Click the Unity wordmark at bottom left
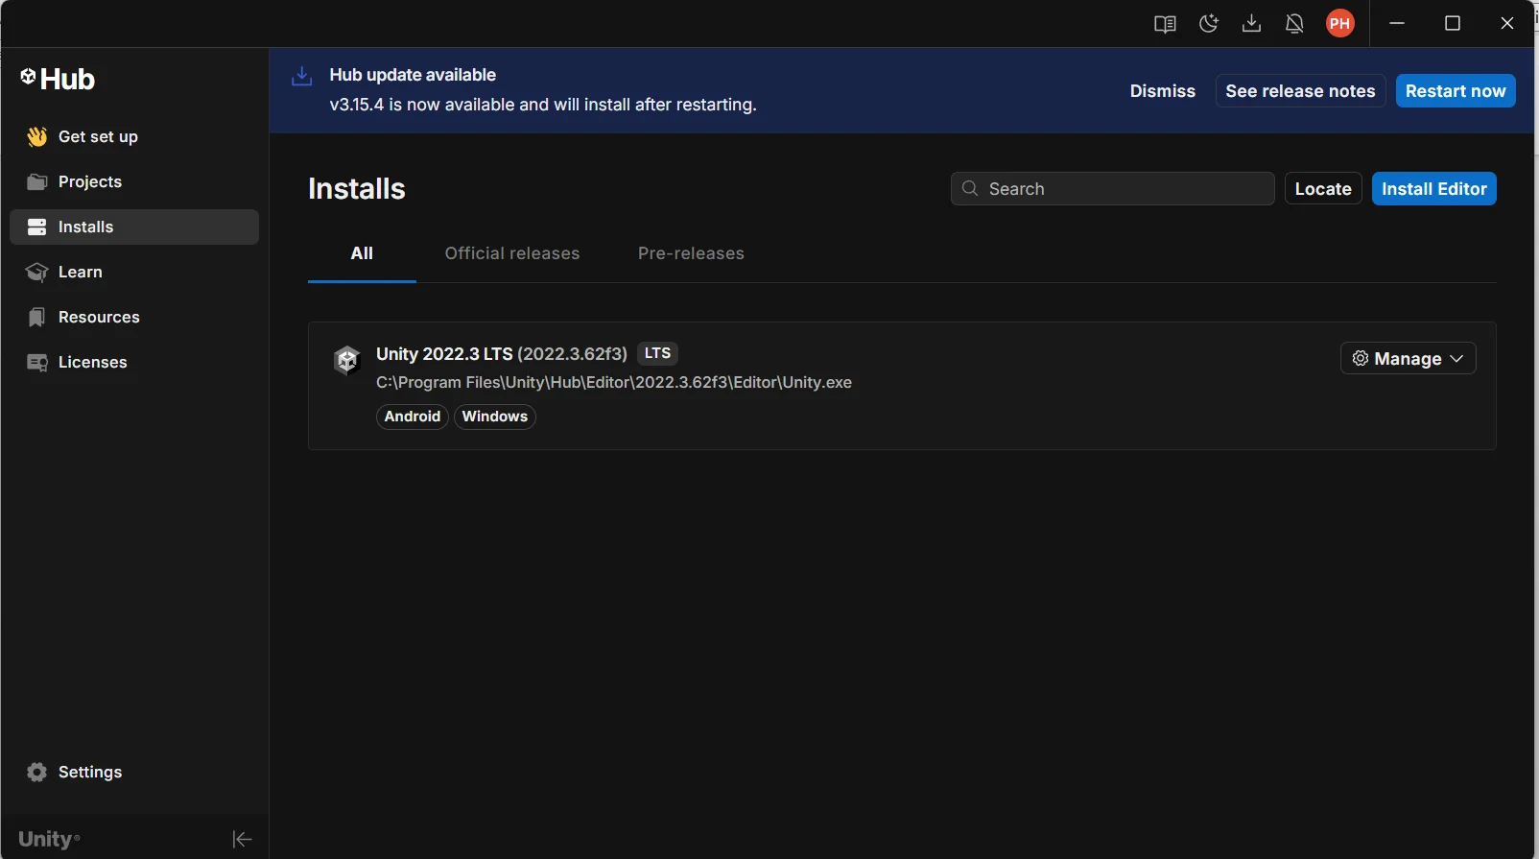The width and height of the screenshot is (1539, 859). coord(49,840)
